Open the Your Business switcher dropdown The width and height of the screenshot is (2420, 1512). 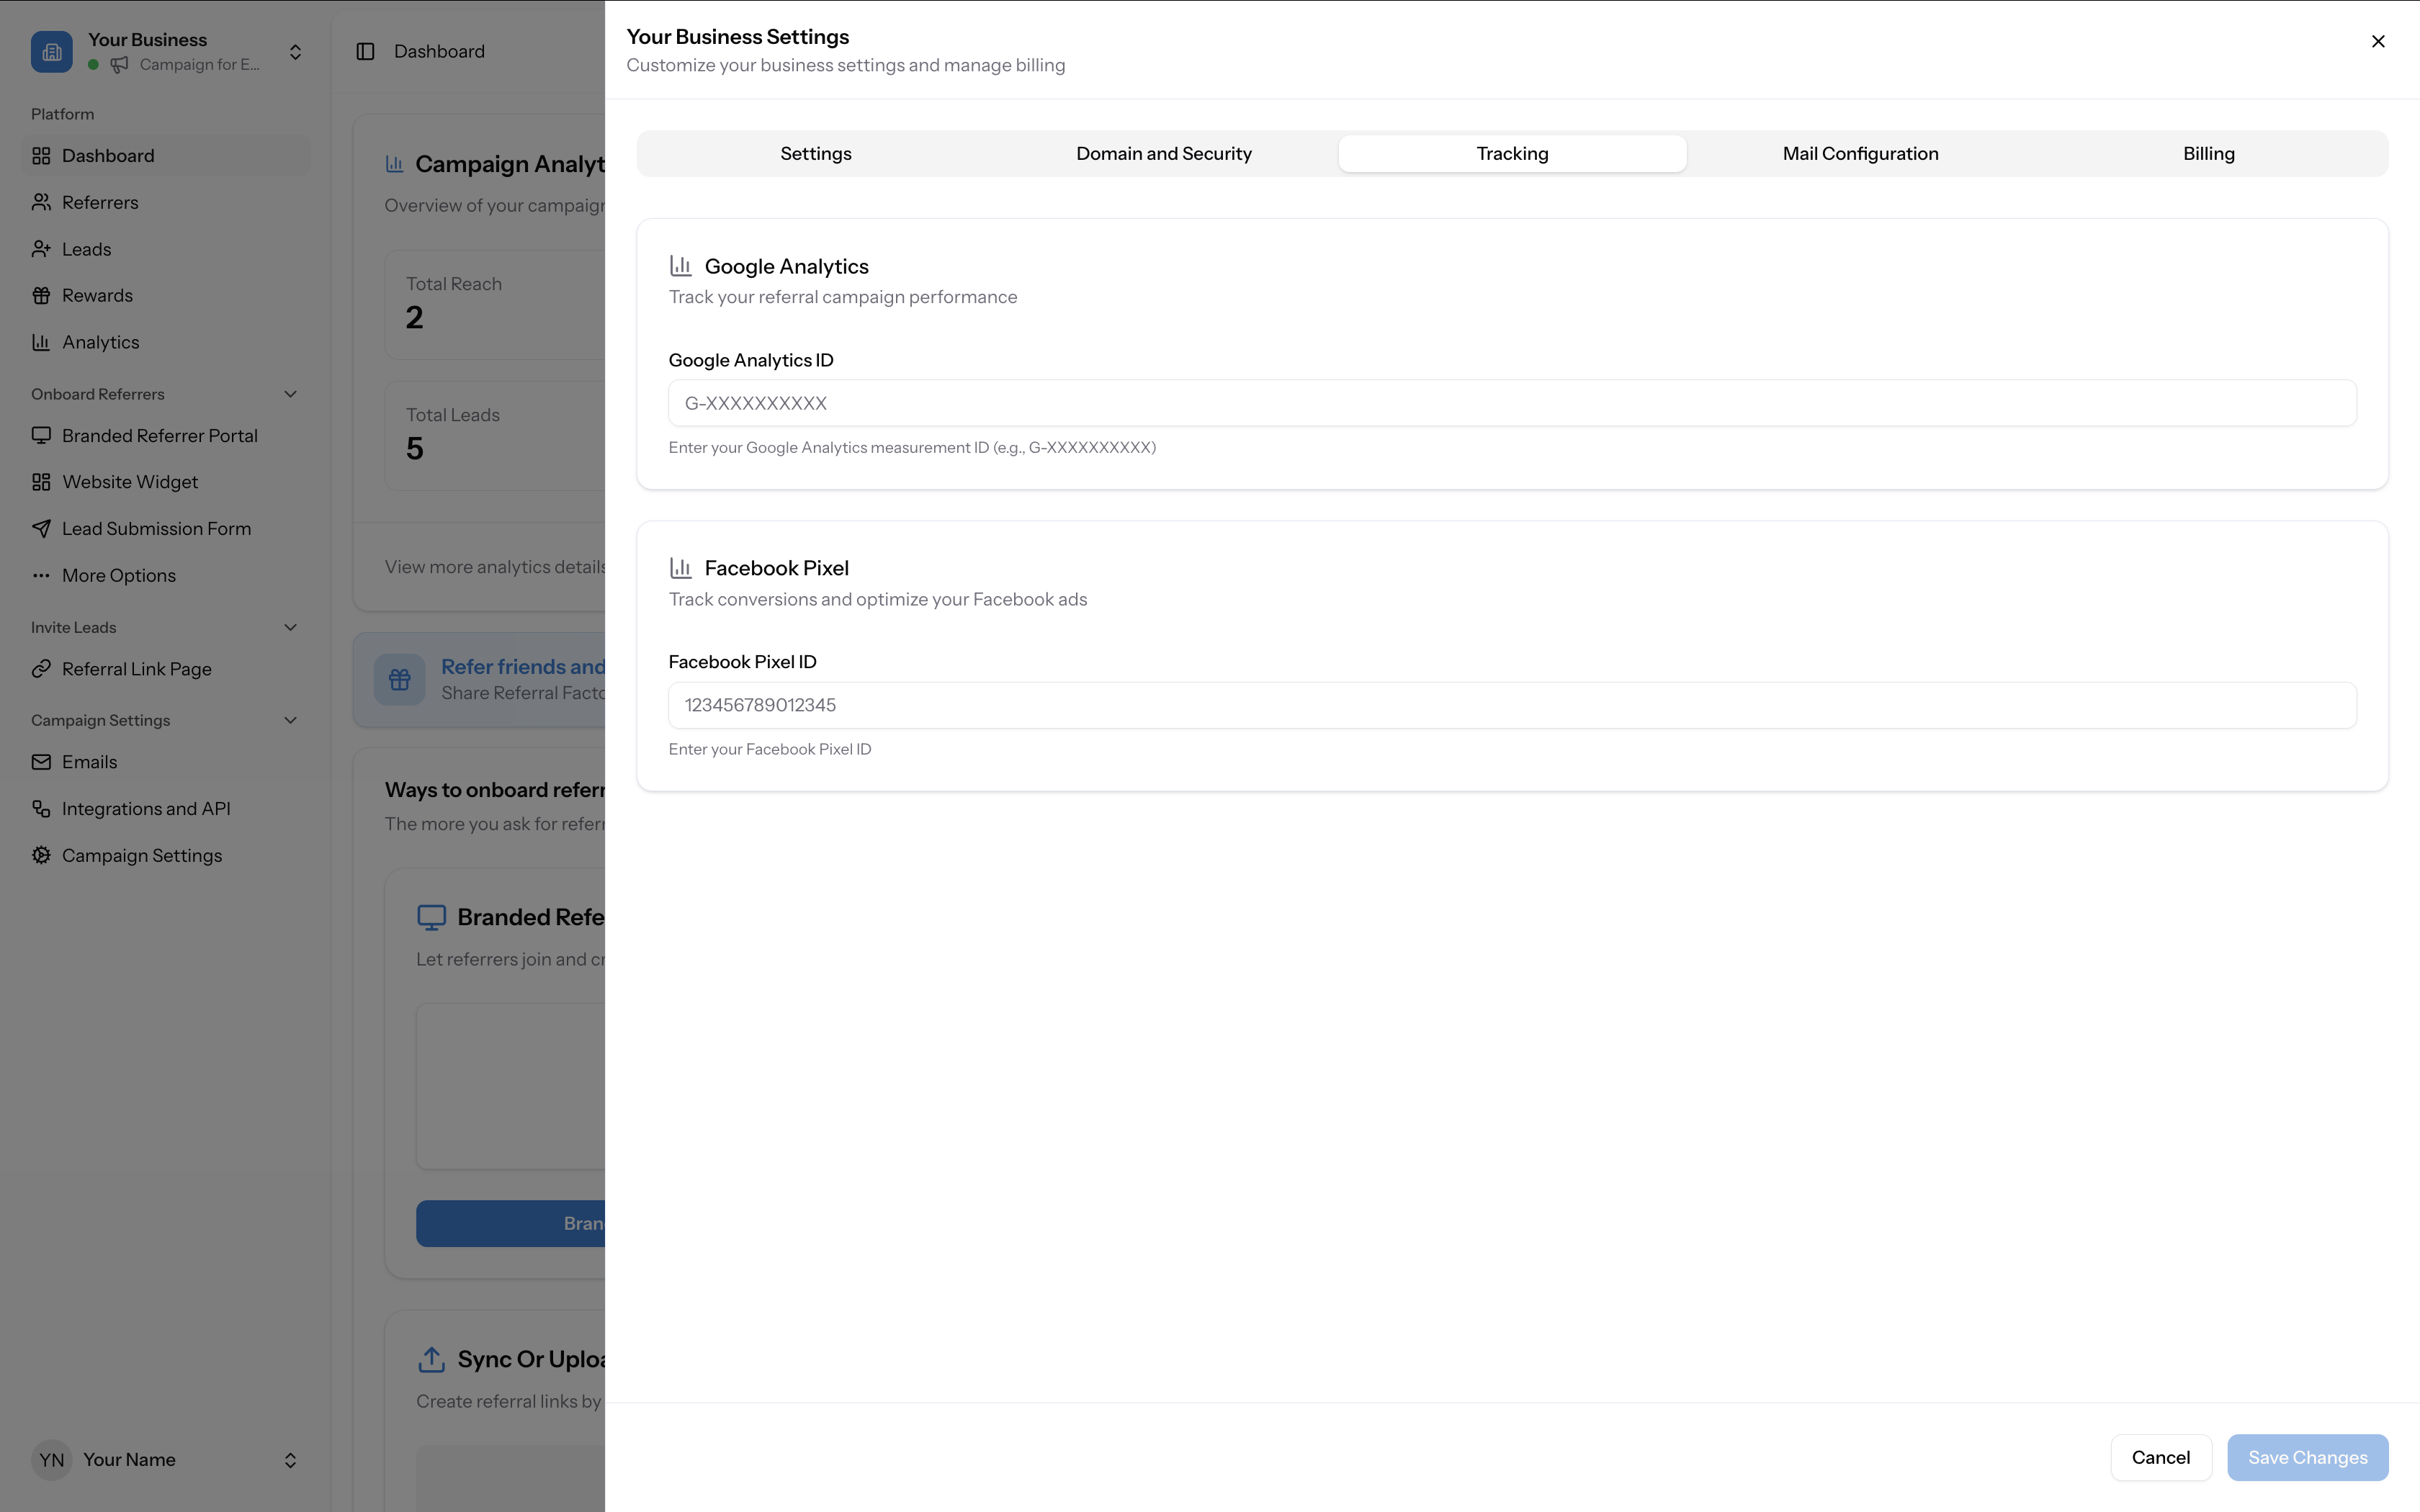[295, 52]
